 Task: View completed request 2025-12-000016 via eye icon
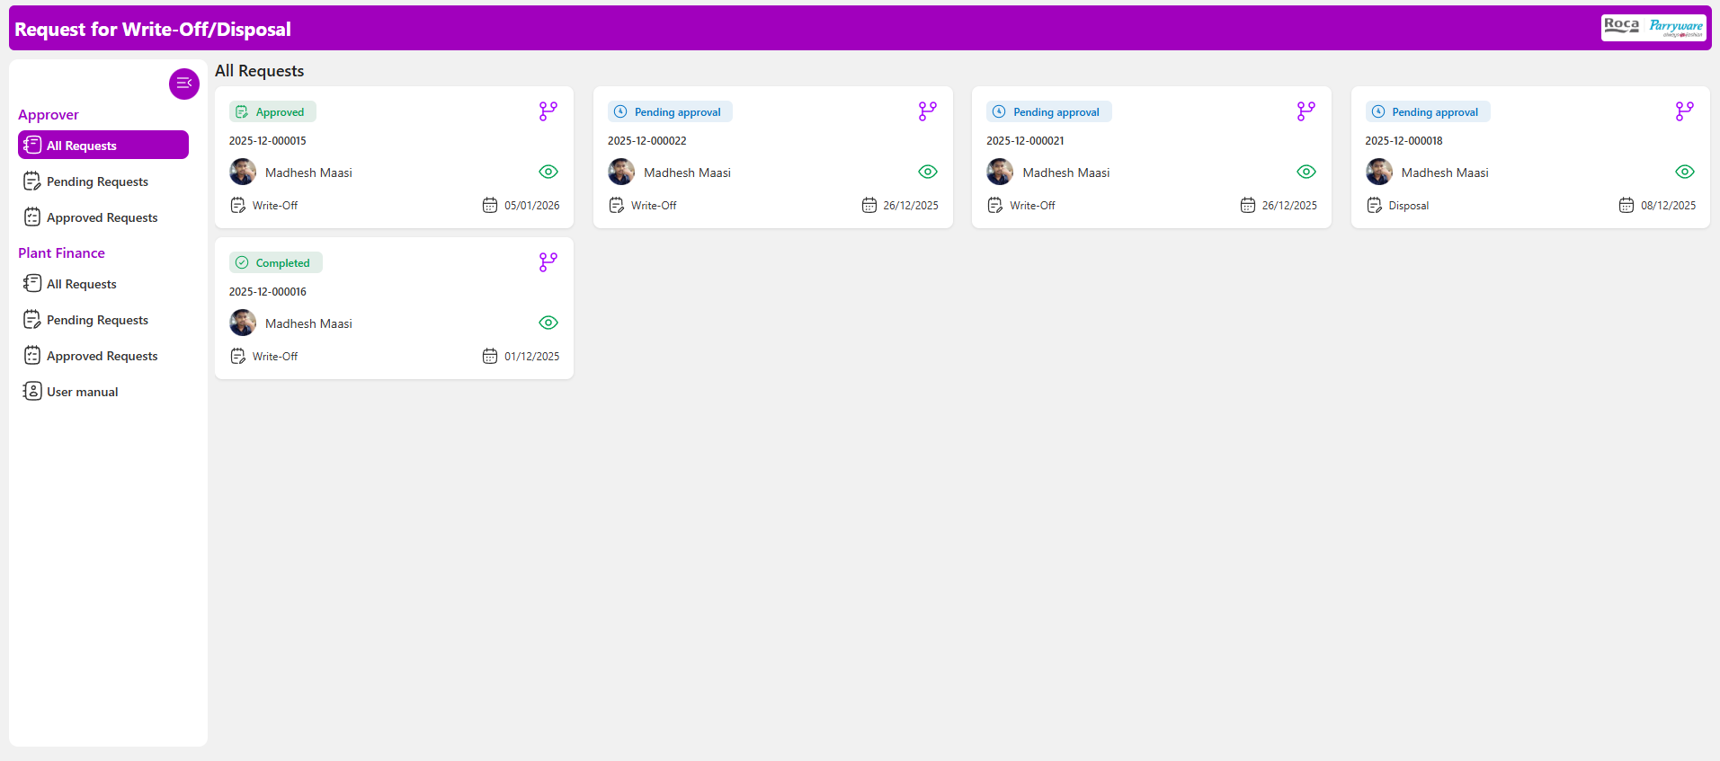[x=548, y=323]
